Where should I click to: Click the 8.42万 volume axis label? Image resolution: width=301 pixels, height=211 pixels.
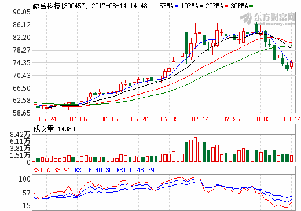click(x=20, y=135)
